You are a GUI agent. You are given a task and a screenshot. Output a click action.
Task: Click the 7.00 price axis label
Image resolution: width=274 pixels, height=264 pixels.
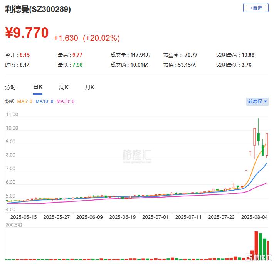tap(11, 169)
